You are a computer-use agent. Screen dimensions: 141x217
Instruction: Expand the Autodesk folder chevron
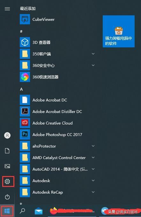(93, 181)
